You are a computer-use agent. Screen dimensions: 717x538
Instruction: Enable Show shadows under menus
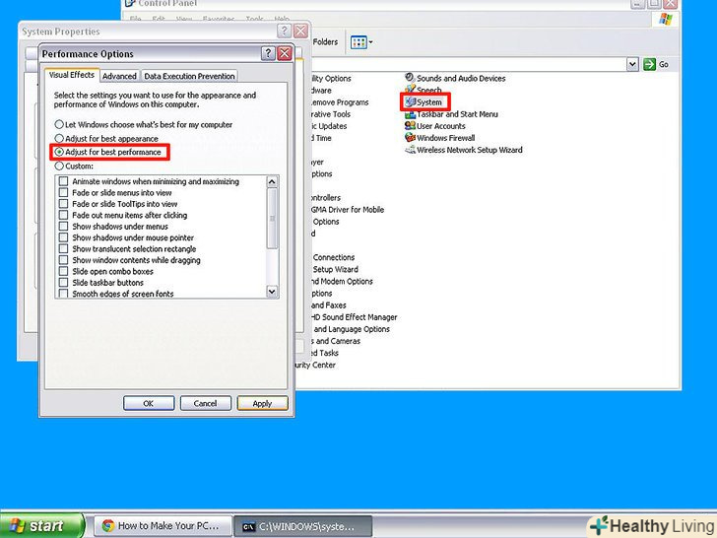64,226
